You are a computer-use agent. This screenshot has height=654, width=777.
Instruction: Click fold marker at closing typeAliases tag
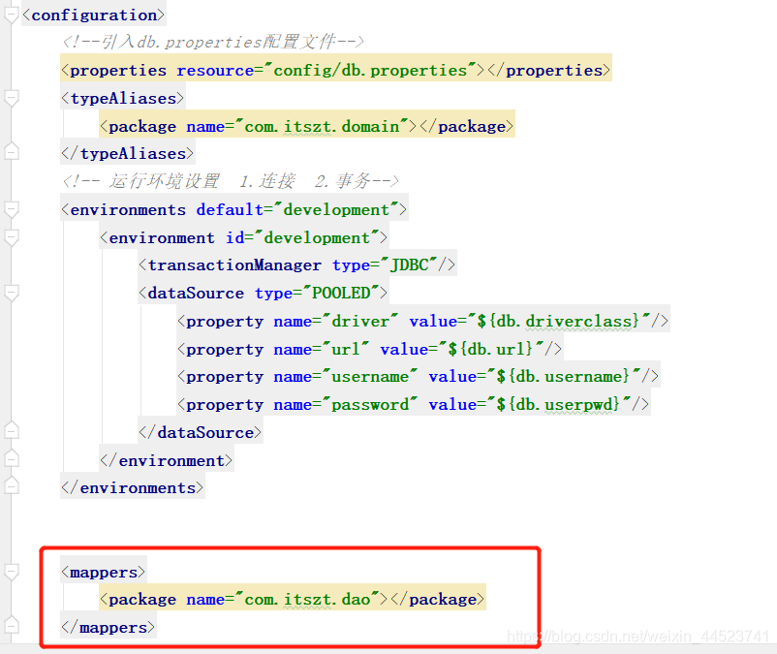pyautogui.click(x=12, y=151)
